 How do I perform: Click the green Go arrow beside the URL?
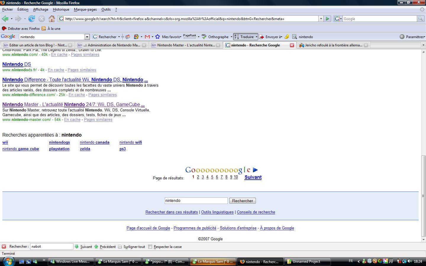[x=327, y=19]
